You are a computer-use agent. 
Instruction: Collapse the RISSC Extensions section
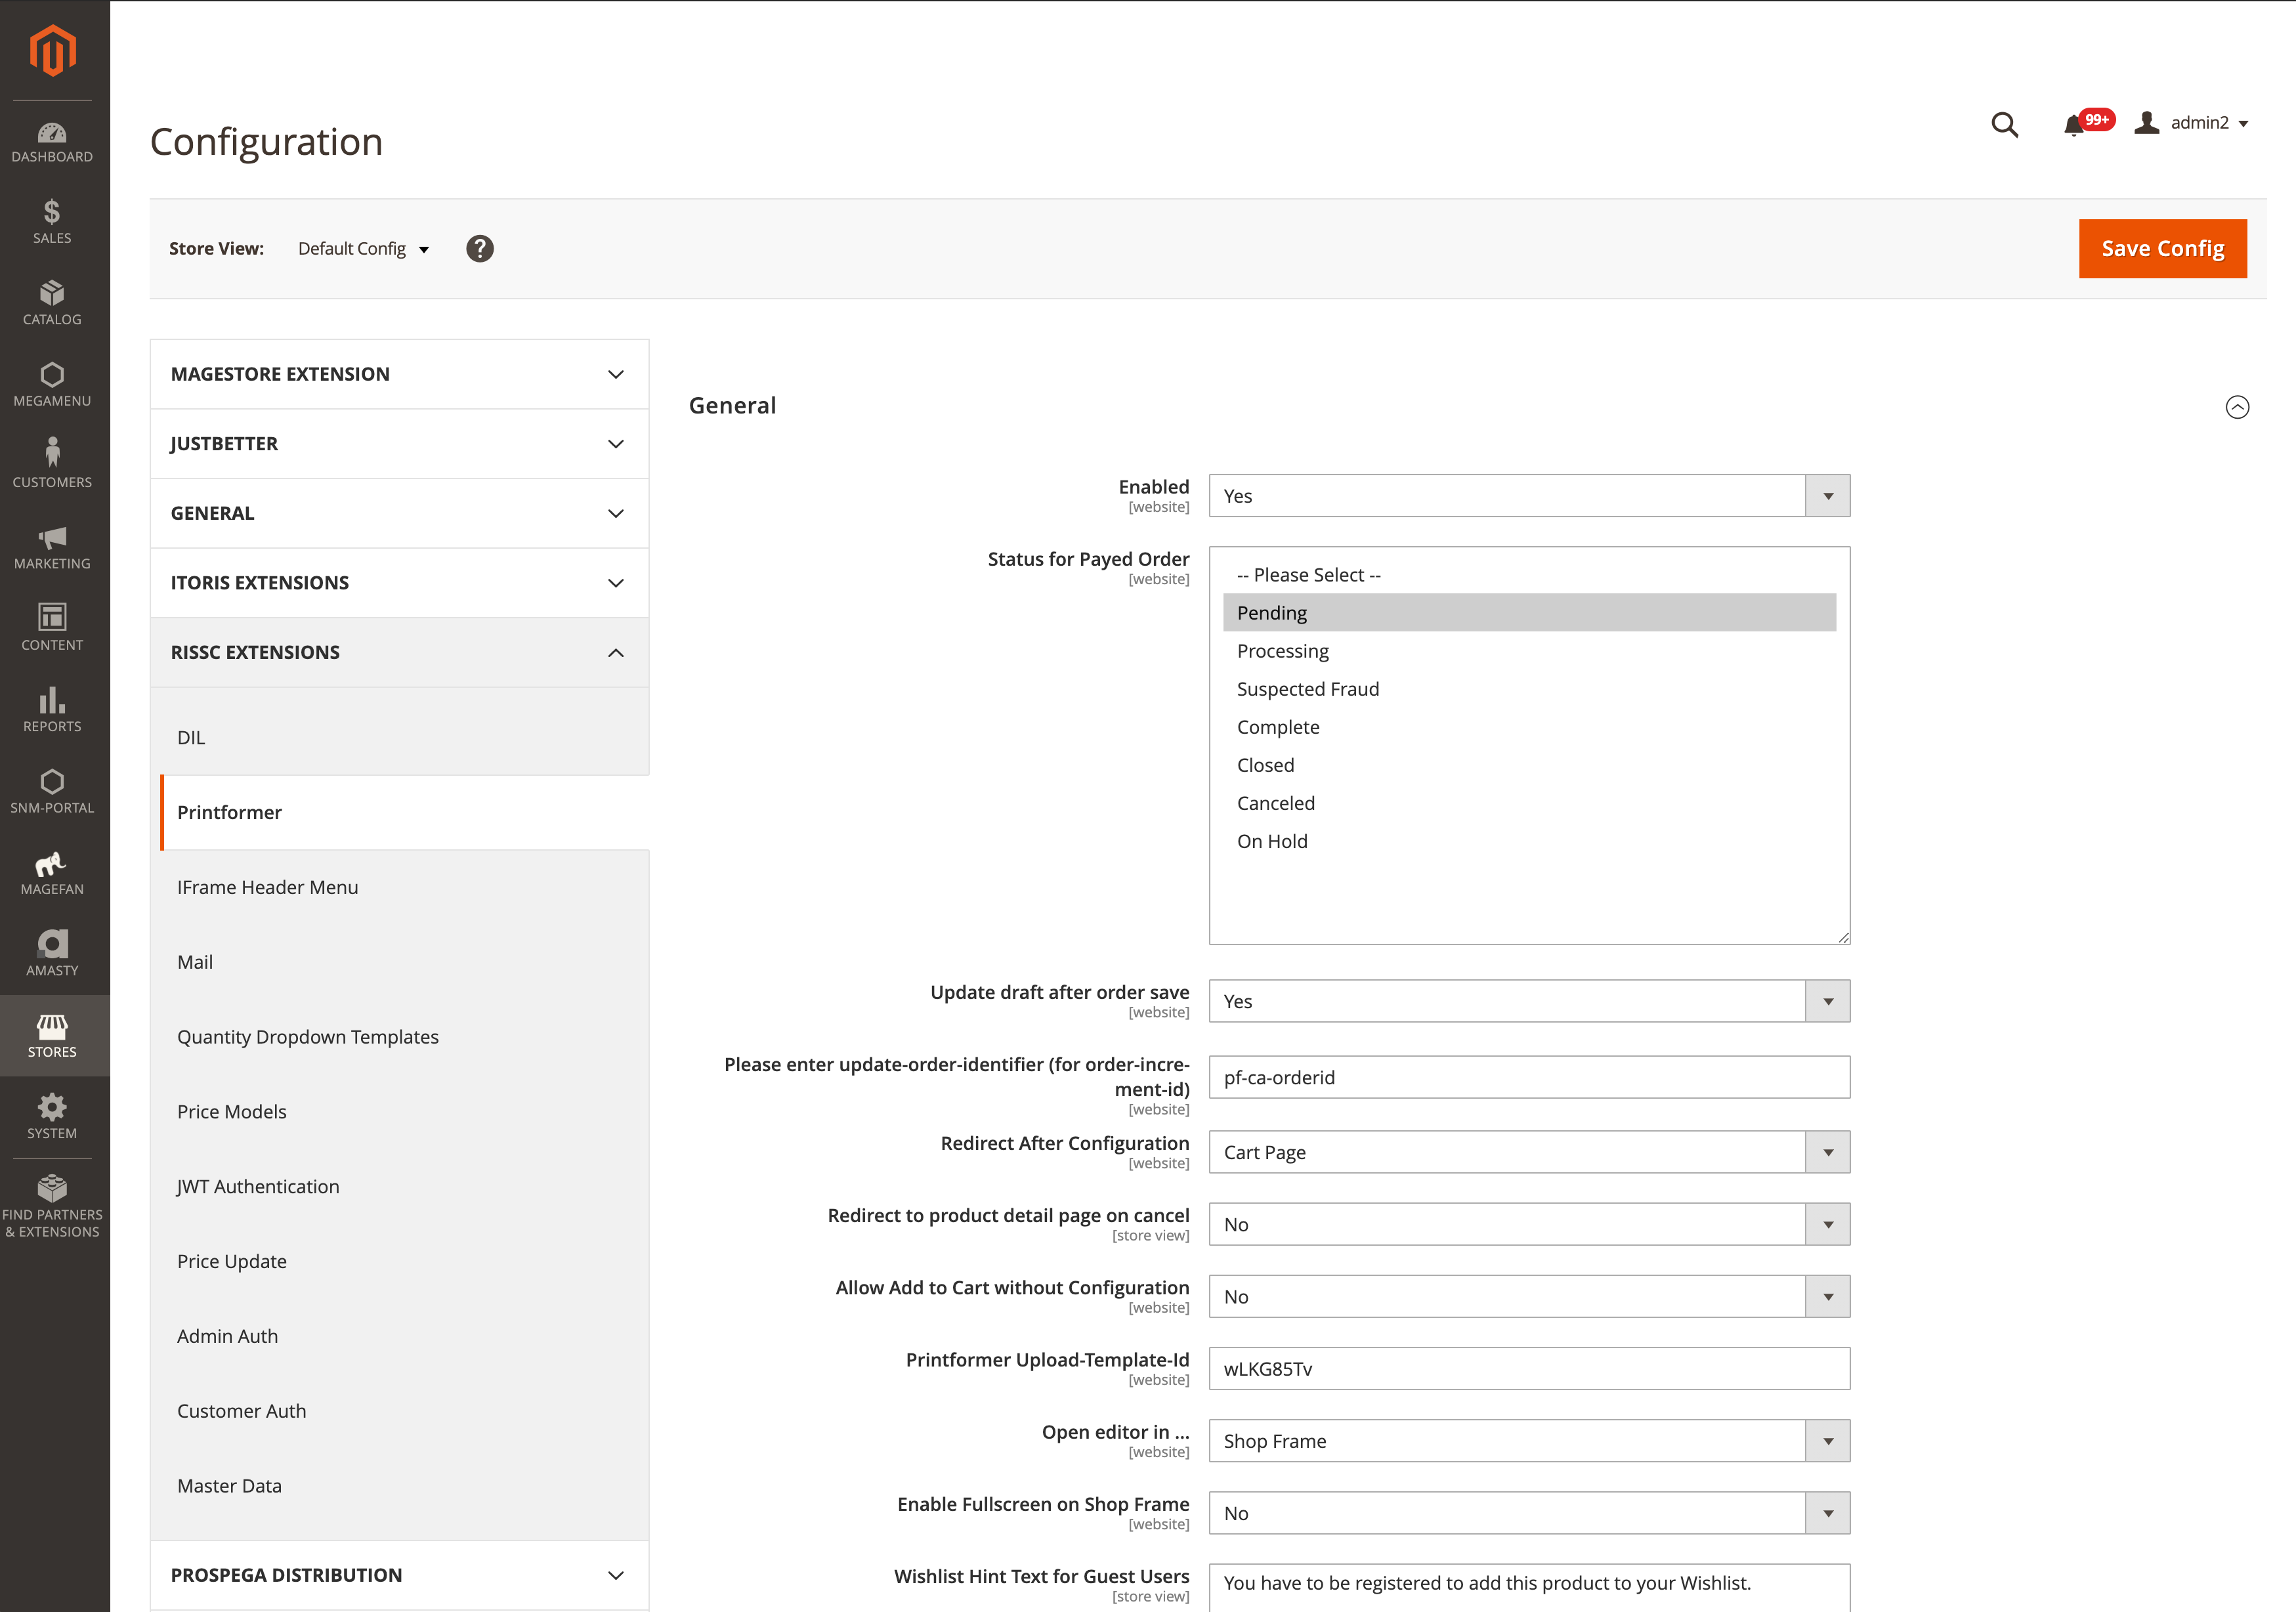pyautogui.click(x=399, y=652)
